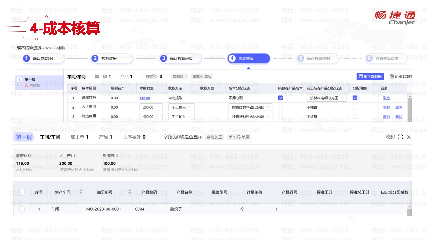The width and height of the screenshot is (427, 240).
Task: Open 成本分配方法 dropdown for 制造费用
Action: 250,117
